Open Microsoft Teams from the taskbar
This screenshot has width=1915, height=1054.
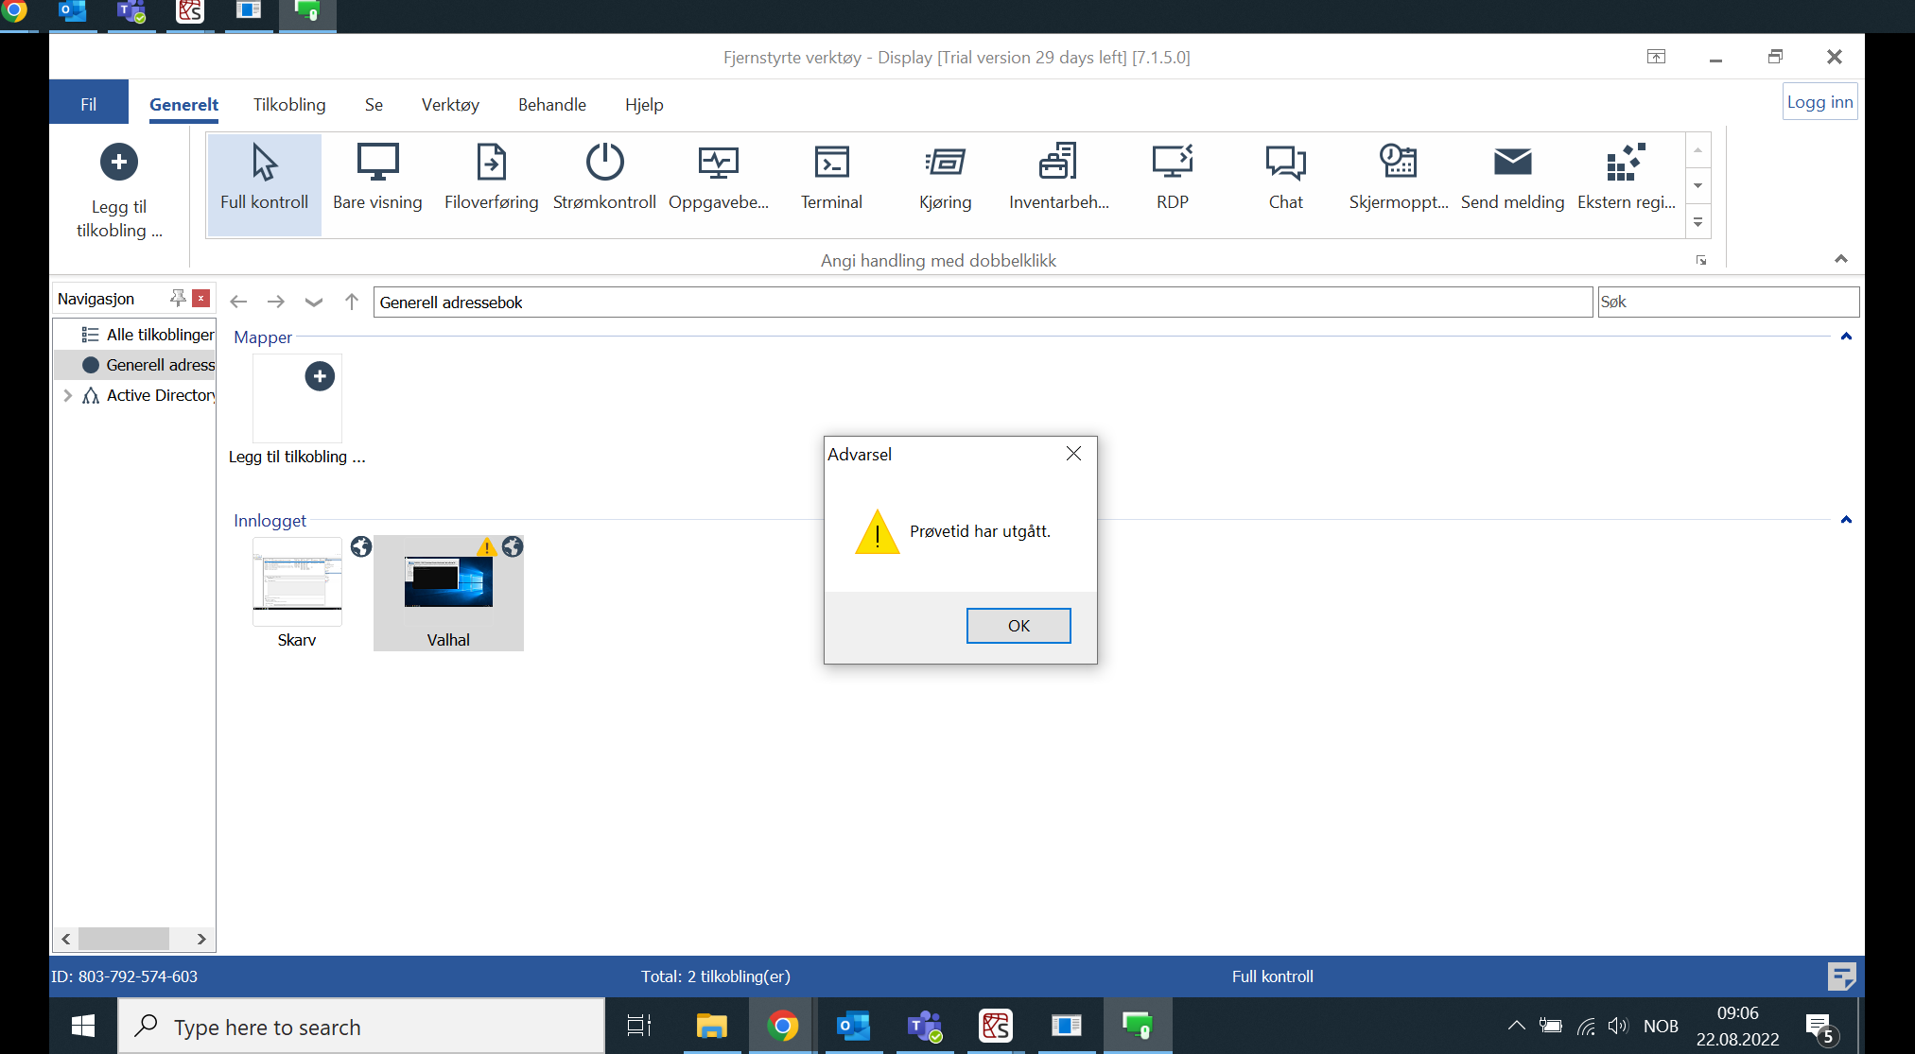[925, 1027]
